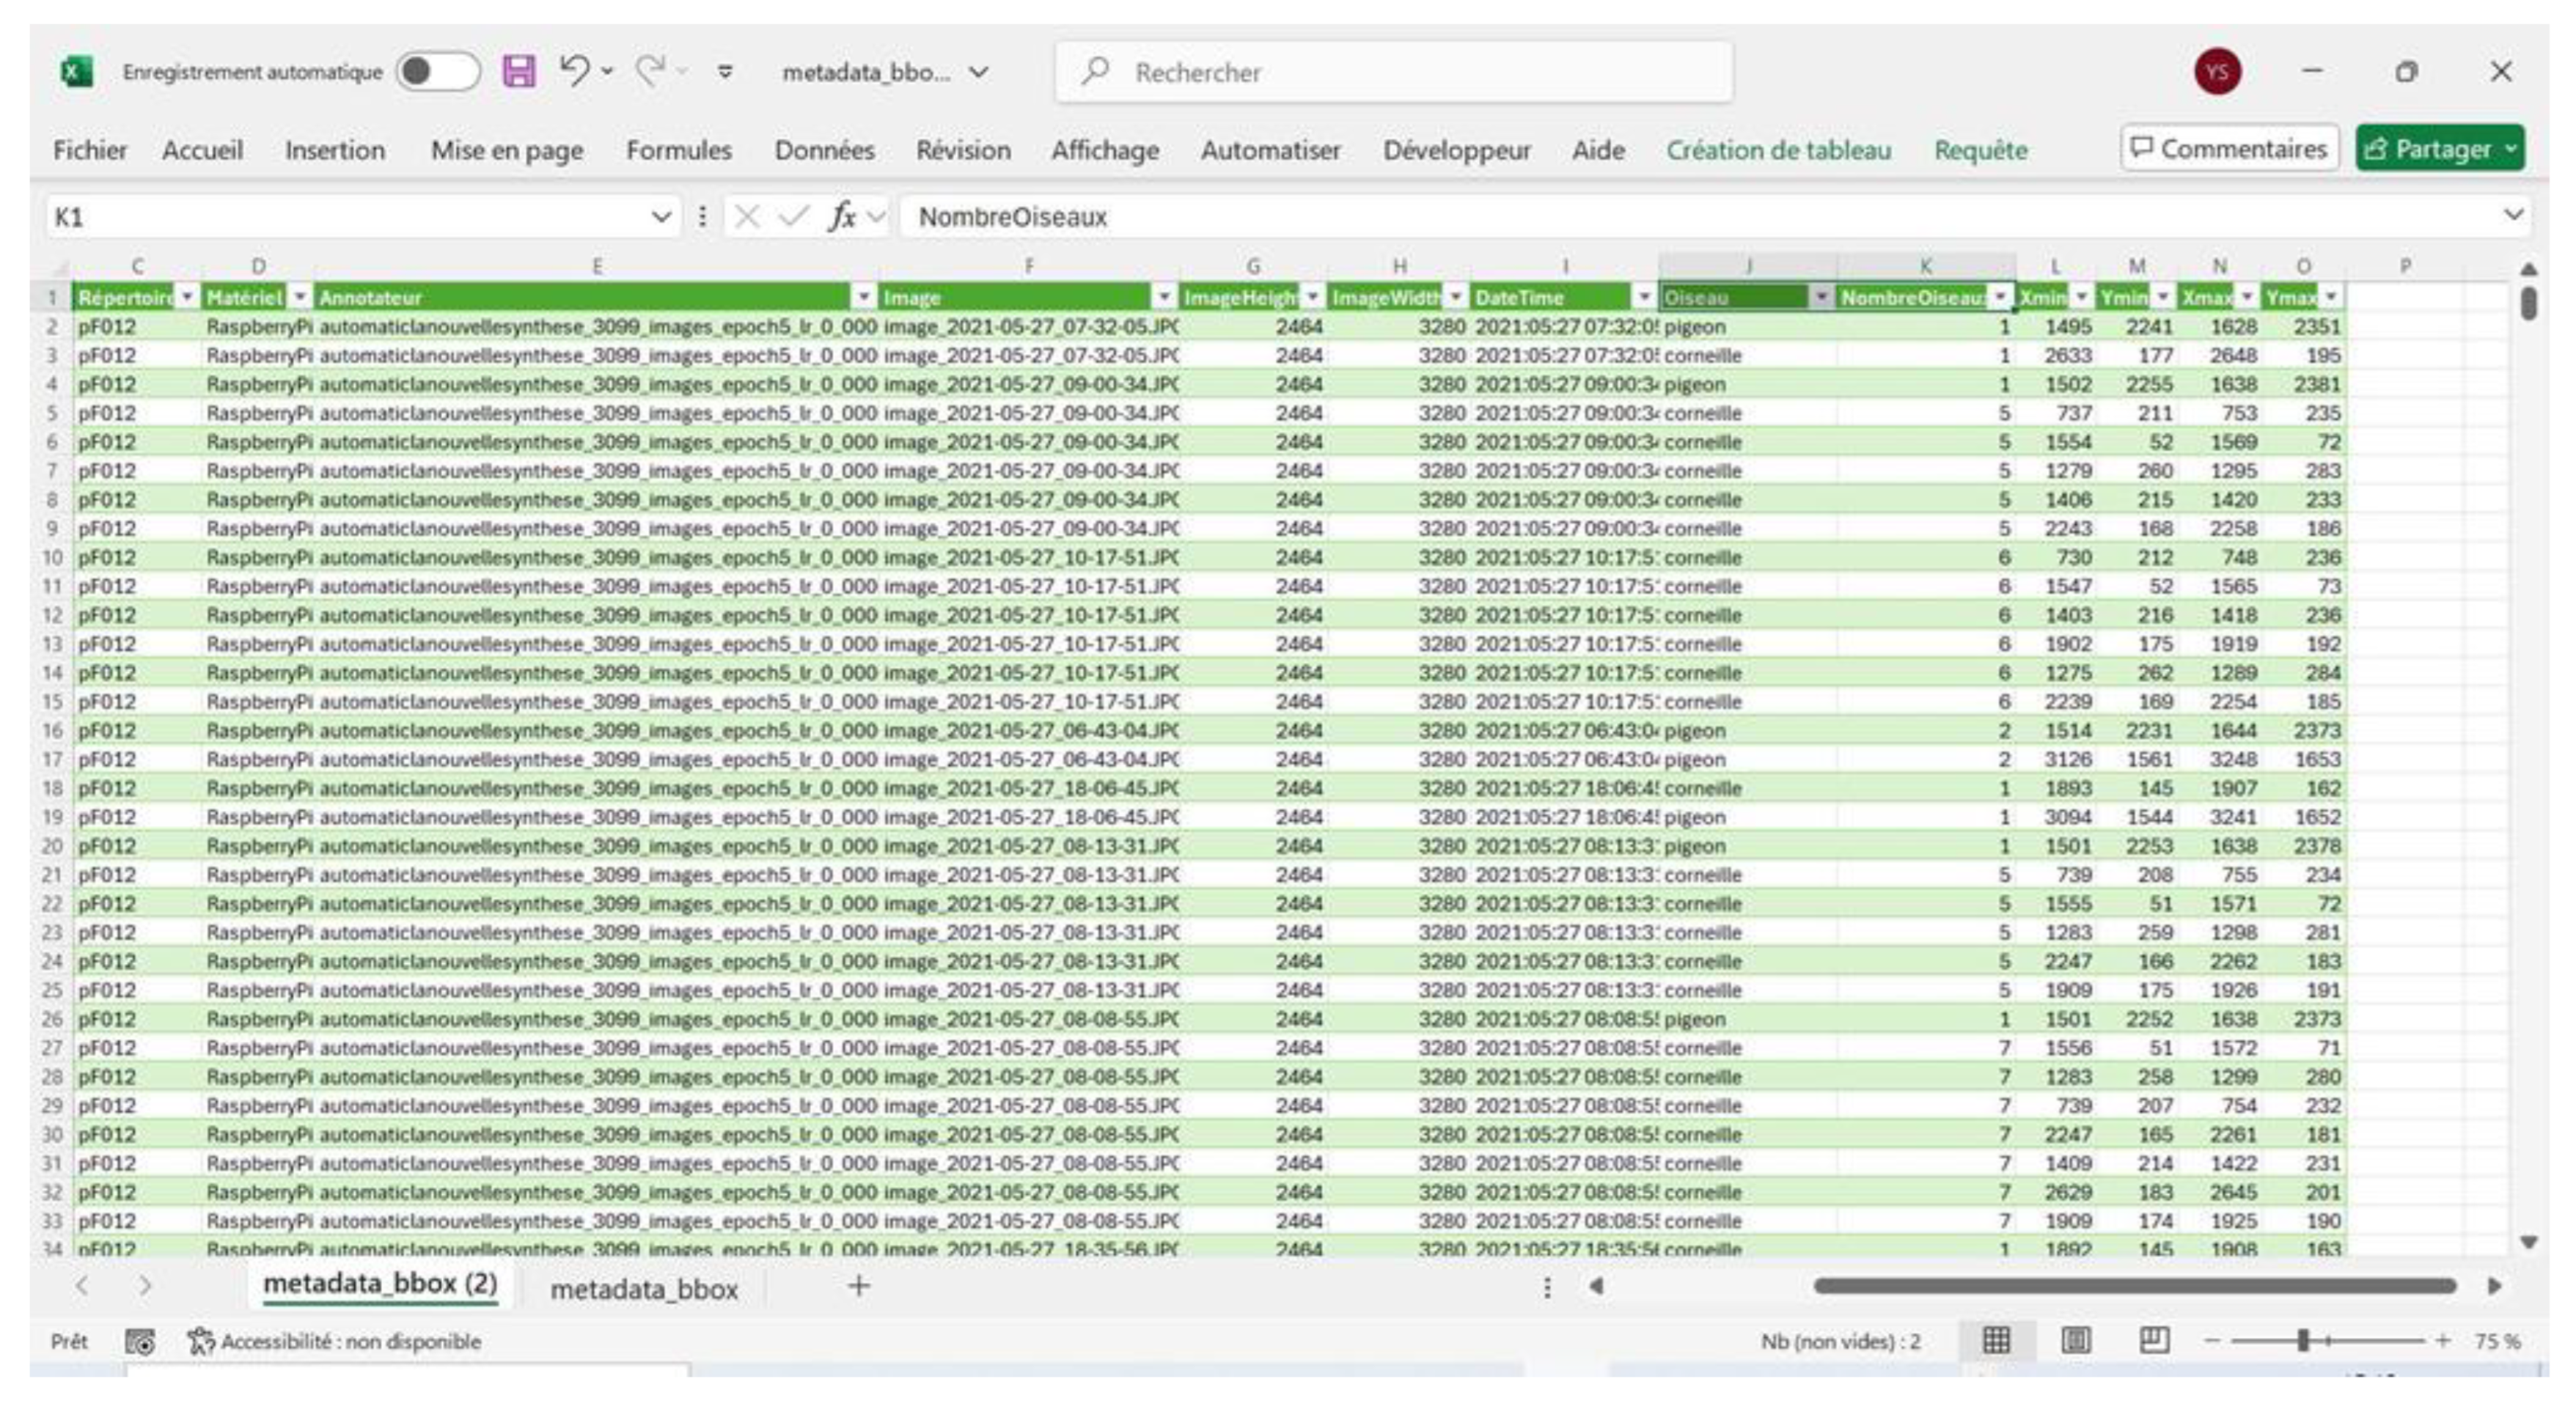Click the Rechercher search field

pyautogui.click(x=1394, y=72)
